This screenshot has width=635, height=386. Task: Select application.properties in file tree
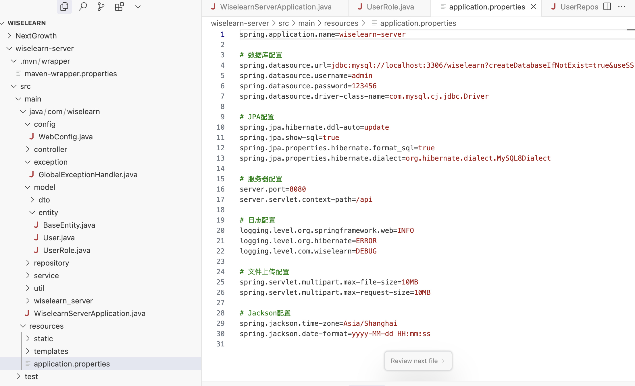tap(101, 364)
